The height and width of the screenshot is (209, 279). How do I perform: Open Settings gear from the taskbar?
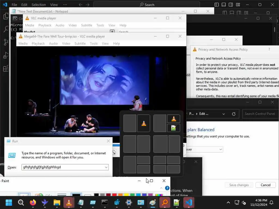(x=129, y=202)
